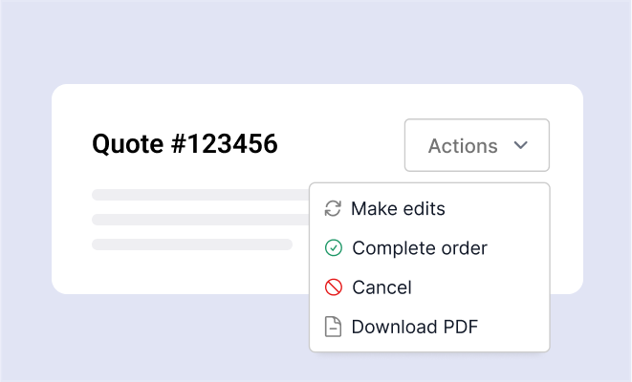Viewport: 632px width, 382px height.
Task: Click the Actions text label
Action: click(463, 146)
